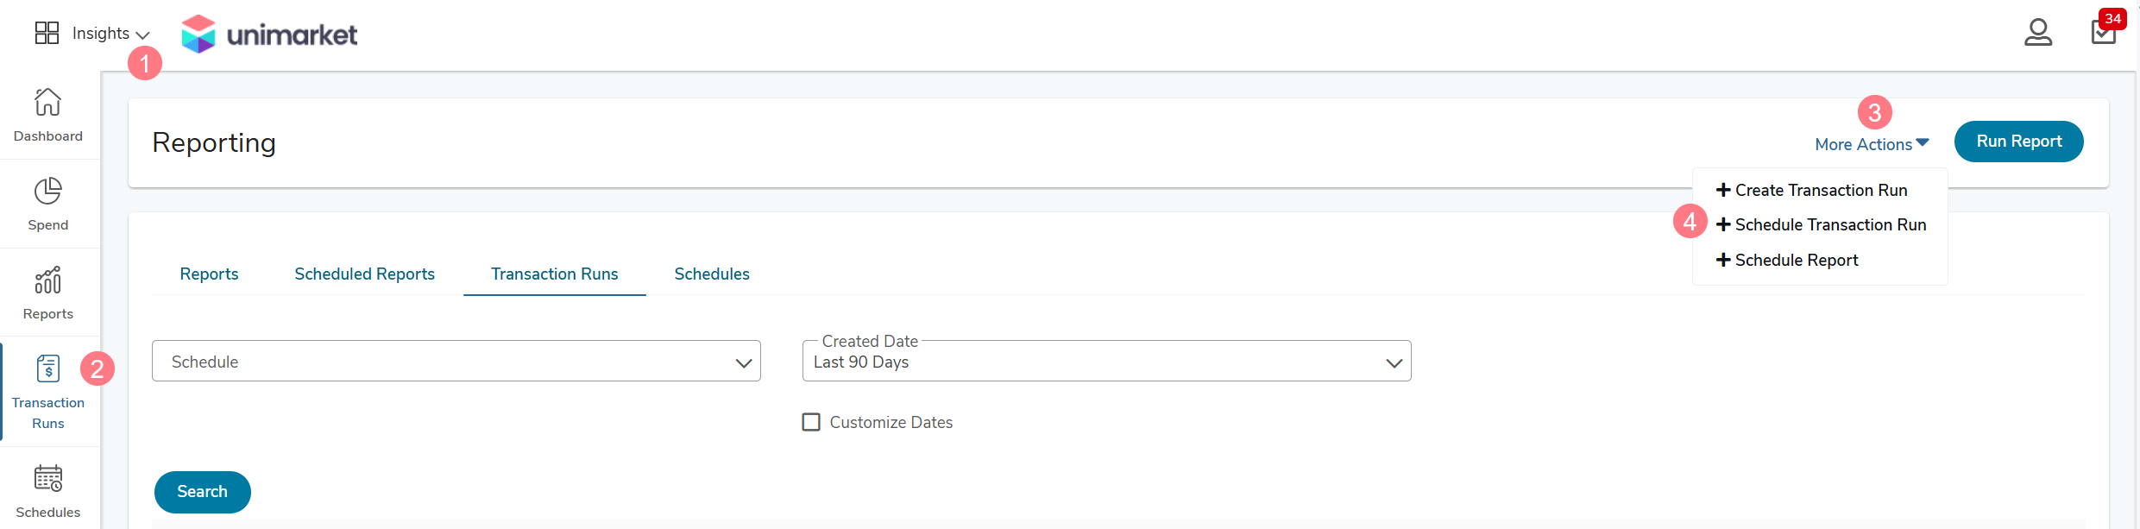Click the Run Report button

click(2018, 142)
